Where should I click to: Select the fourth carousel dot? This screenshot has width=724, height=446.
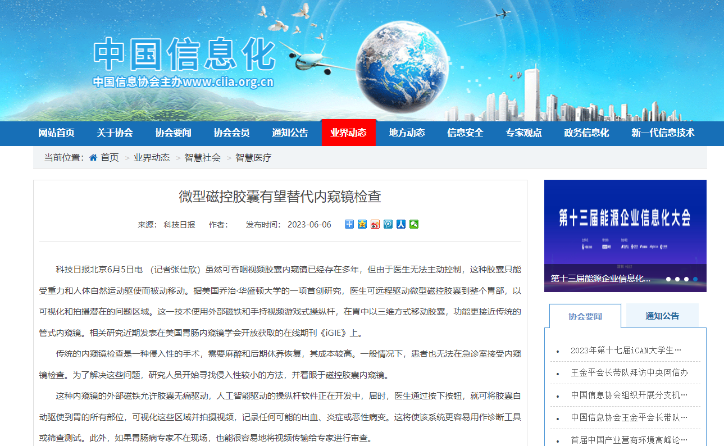pyautogui.click(x=696, y=277)
